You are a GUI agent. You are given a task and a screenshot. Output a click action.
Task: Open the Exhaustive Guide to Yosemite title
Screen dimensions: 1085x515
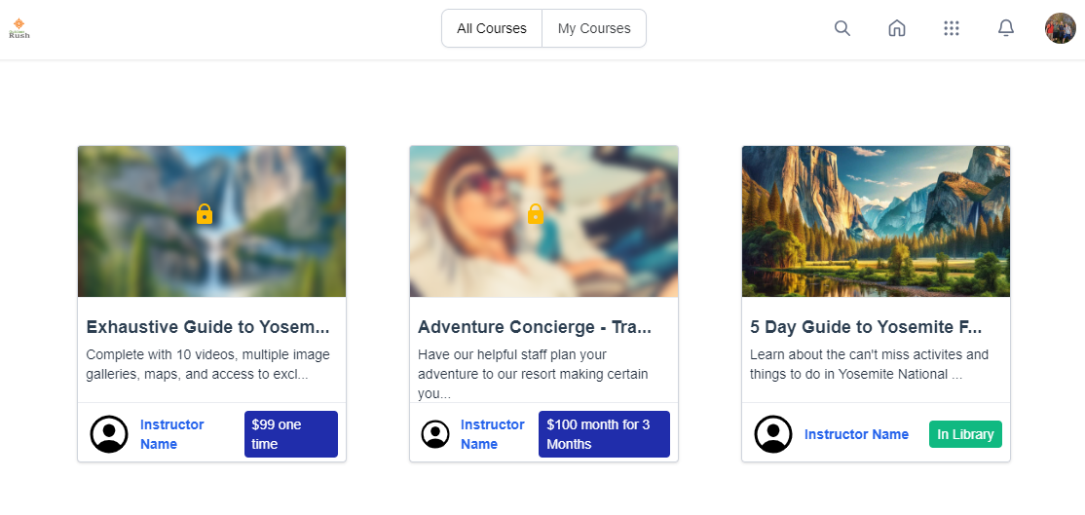[207, 327]
